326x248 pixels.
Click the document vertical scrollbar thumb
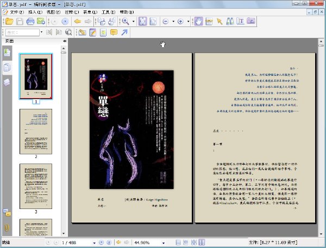coord(321,45)
